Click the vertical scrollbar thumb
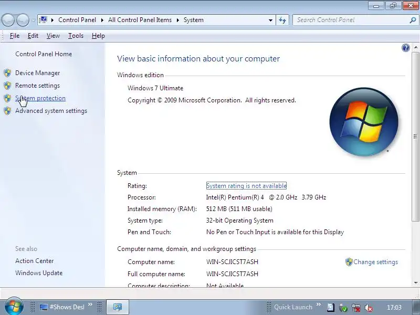The width and height of the screenshot is (420, 315). click(x=415, y=136)
